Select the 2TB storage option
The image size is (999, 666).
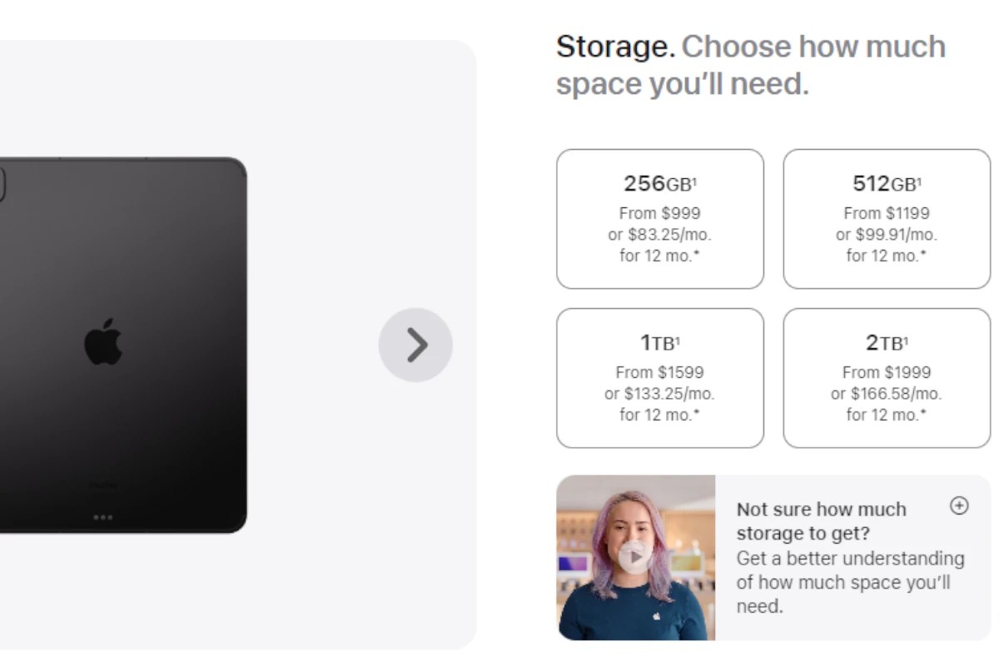[885, 377]
